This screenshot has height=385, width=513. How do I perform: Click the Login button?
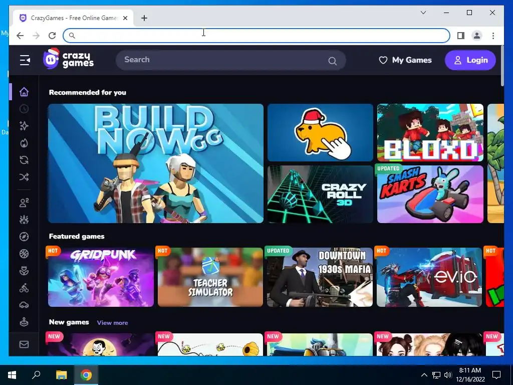470,60
